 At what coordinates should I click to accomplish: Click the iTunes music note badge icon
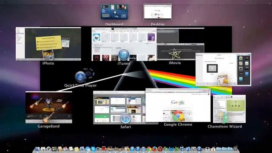pos(124,55)
